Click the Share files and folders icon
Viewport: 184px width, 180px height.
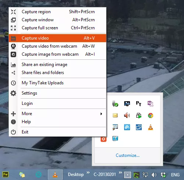click(13, 73)
